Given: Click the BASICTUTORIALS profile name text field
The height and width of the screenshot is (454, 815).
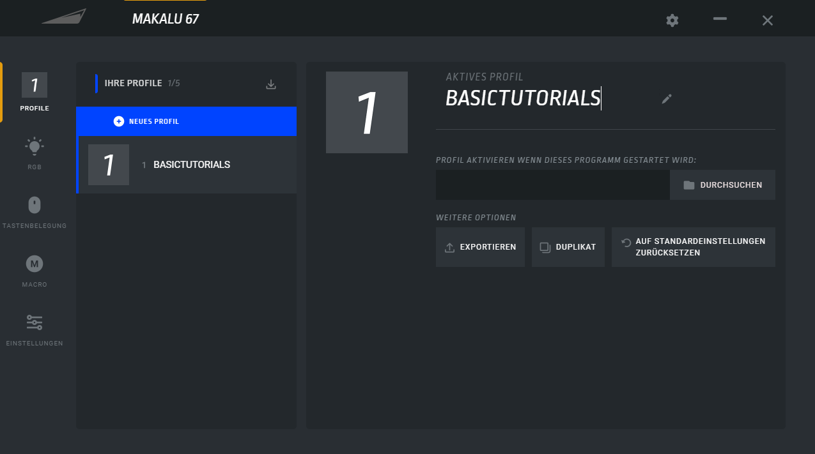Looking at the screenshot, I should coord(522,98).
